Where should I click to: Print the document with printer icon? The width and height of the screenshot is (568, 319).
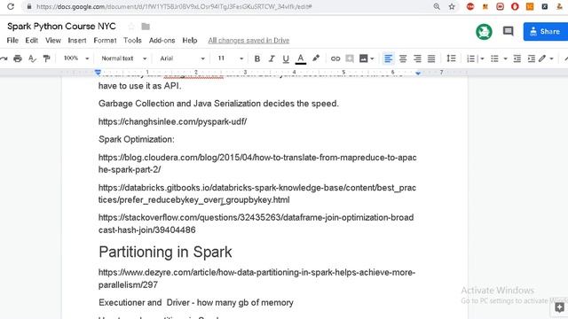click(18, 58)
